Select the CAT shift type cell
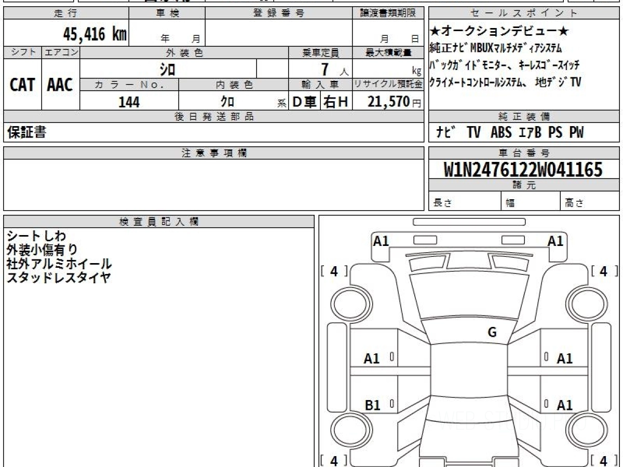Viewport: 623px width, 467px height. coord(22,85)
